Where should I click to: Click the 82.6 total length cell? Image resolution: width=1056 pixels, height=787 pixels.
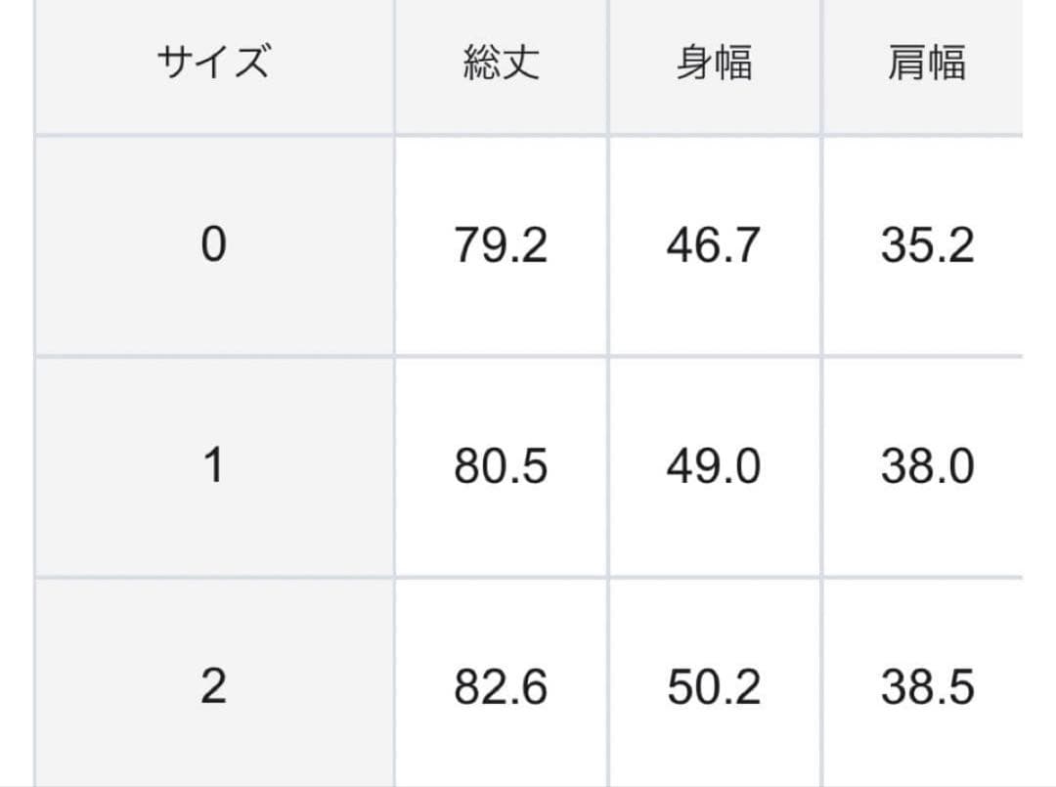[x=501, y=687]
